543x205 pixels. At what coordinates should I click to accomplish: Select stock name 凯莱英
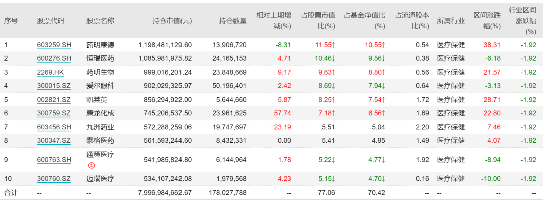[97, 100]
